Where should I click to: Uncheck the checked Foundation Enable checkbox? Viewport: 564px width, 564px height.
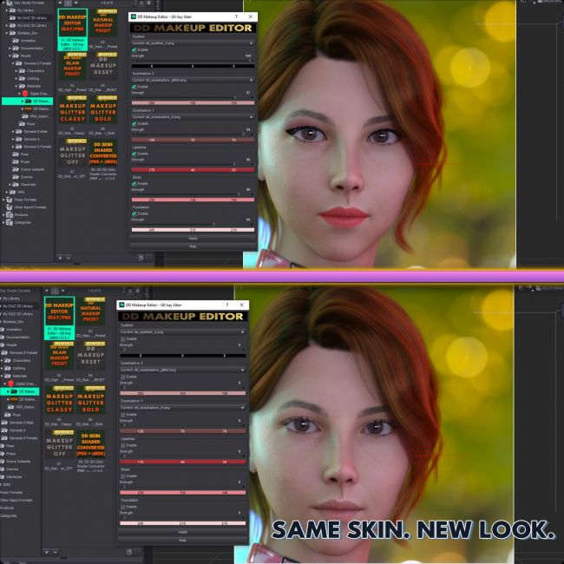tap(134, 213)
